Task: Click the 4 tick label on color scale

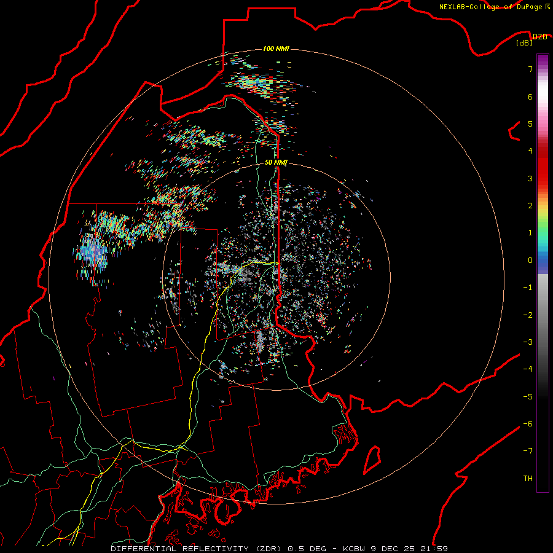Action: click(x=530, y=151)
